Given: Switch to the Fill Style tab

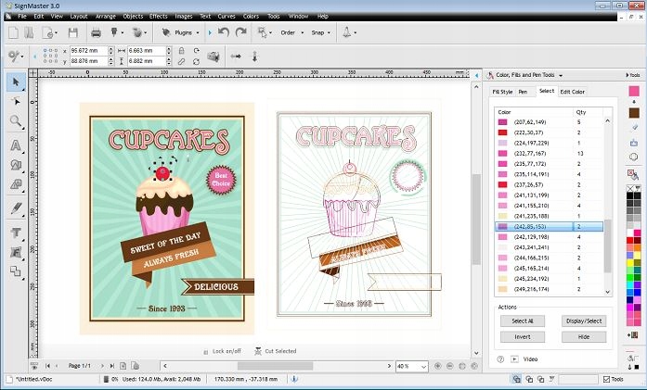Looking at the screenshot, I should pyautogui.click(x=502, y=92).
